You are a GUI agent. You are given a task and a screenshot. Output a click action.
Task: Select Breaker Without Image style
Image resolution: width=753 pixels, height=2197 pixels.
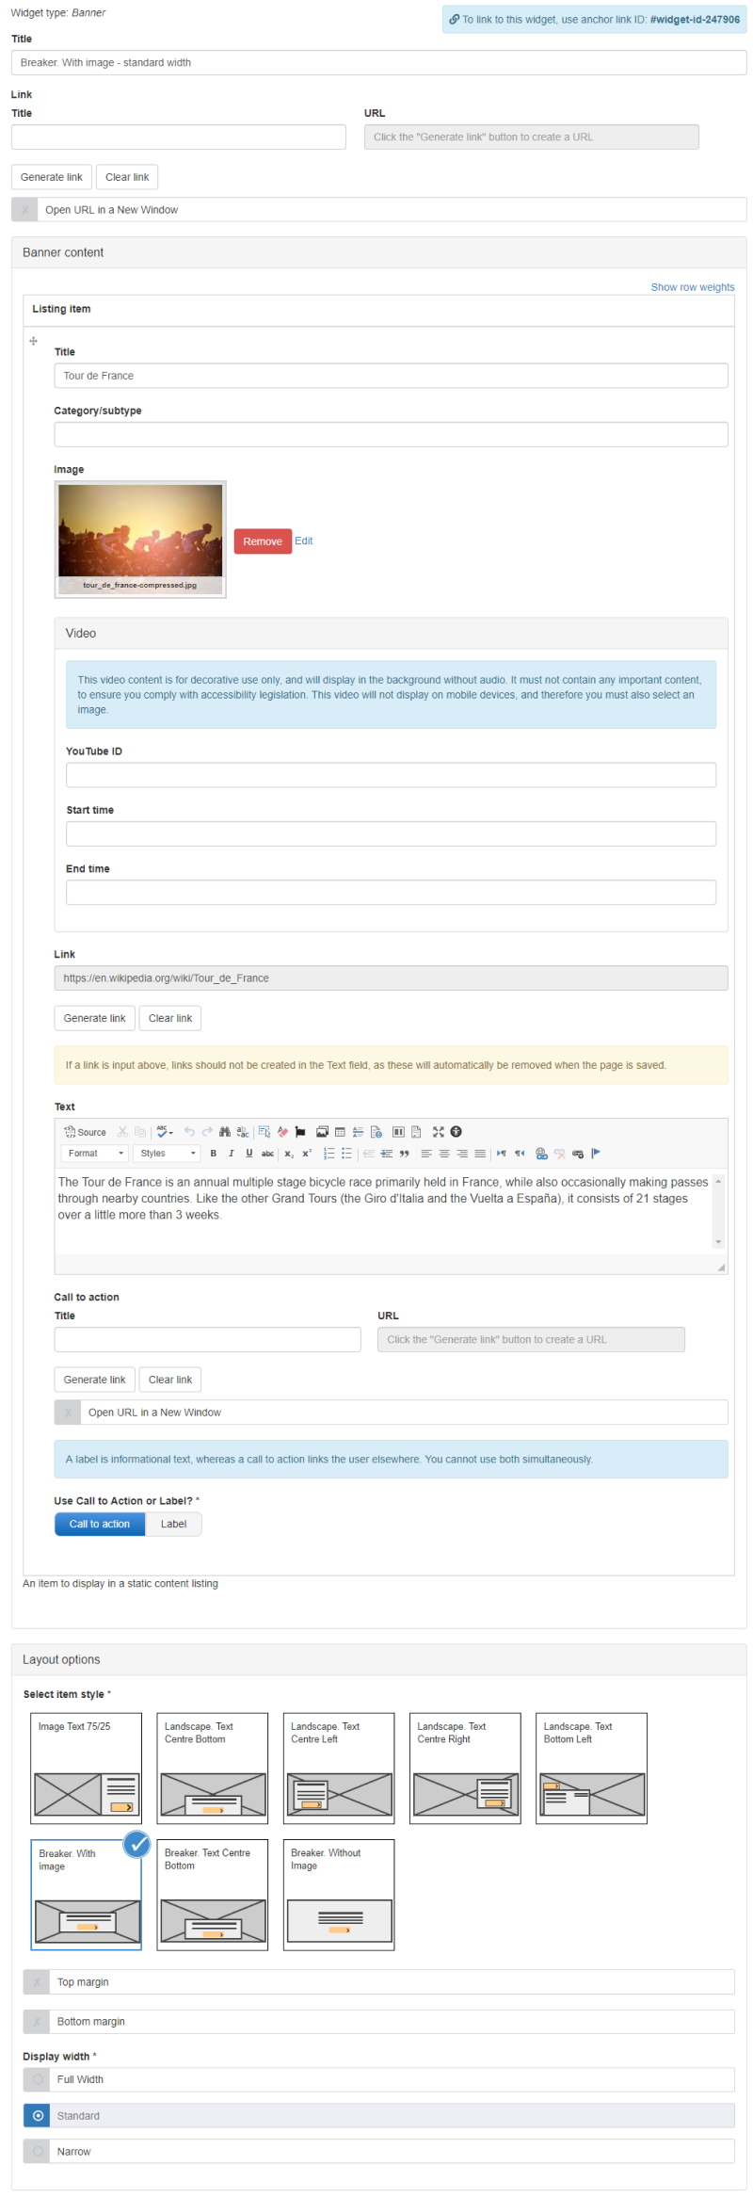[x=339, y=1895]
